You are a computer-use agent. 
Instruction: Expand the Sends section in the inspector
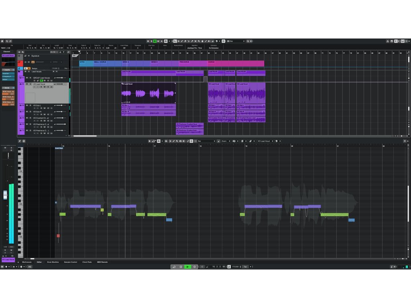coord(8,87)
